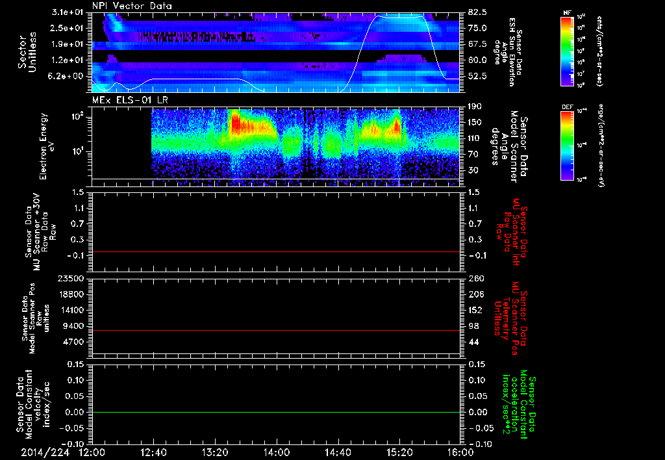Click the red line in MU Scanner +30V panel

click(276, 251)
